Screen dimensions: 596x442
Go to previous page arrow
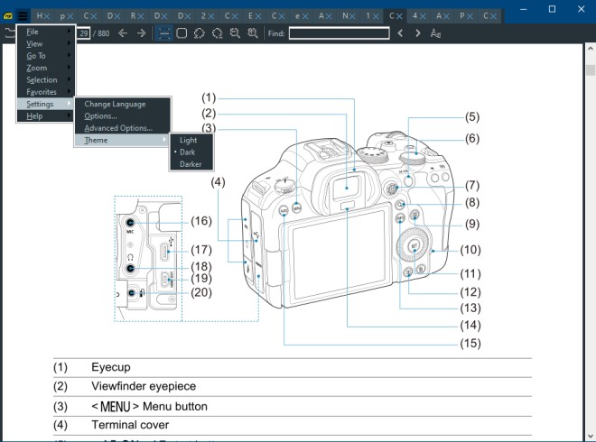tap(123, 33)
